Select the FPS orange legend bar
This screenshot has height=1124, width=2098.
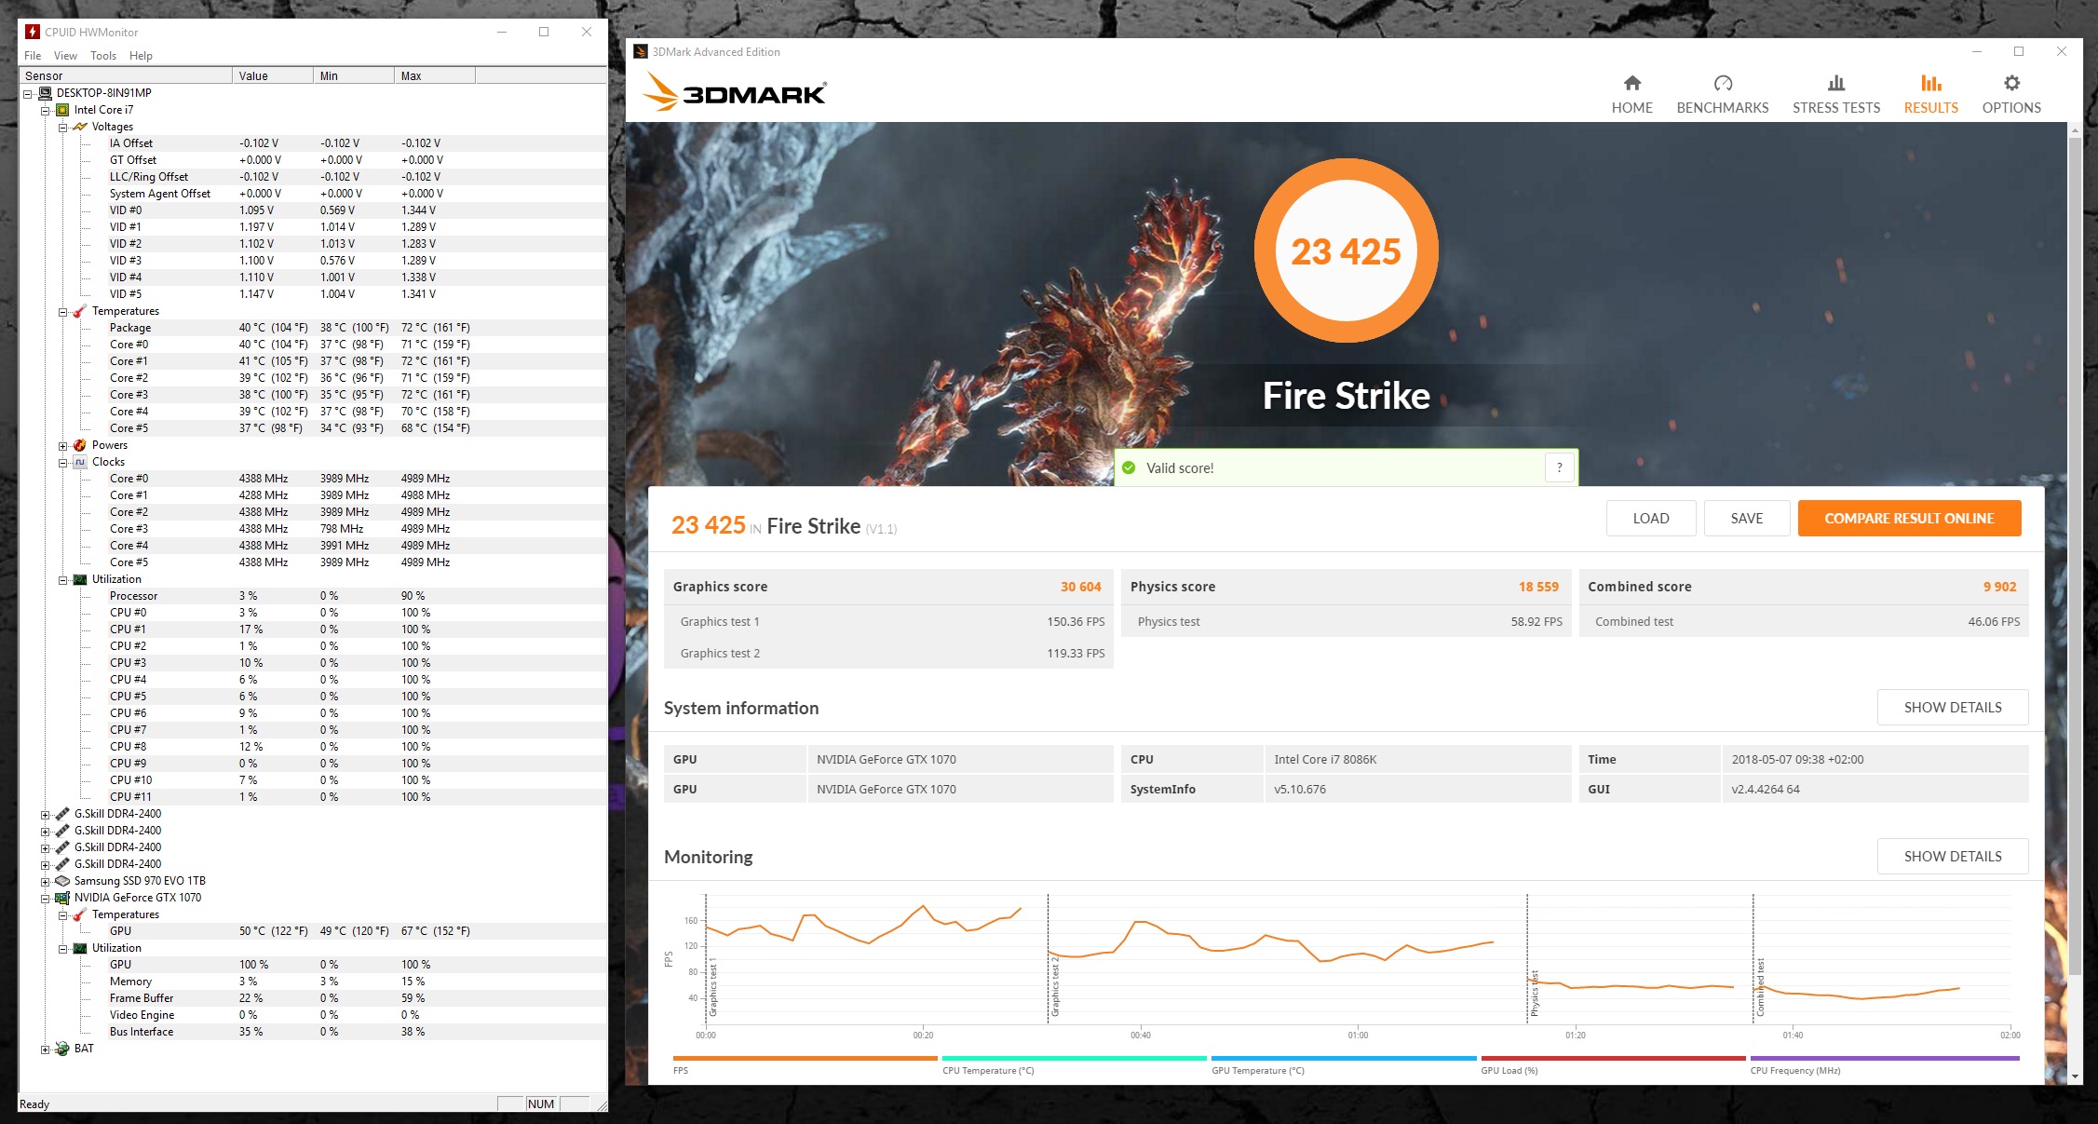805,1058
